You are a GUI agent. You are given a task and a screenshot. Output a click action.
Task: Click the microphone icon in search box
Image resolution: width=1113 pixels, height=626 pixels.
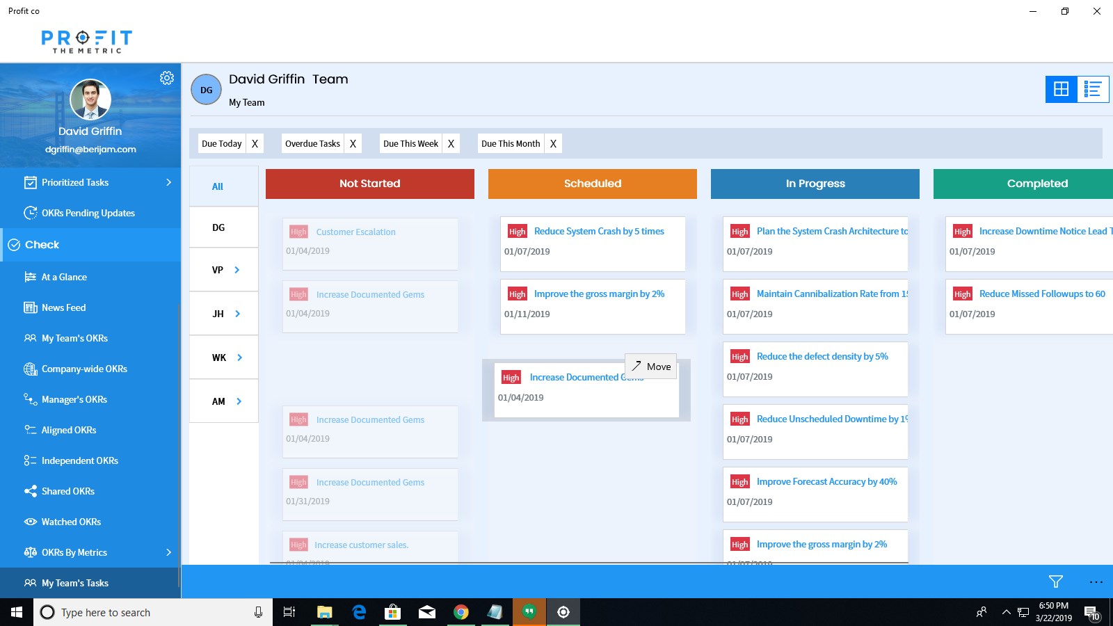(258, 612)
